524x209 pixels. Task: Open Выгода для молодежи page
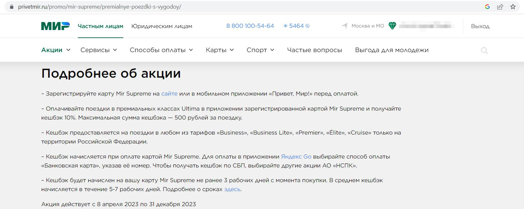[392, 50]
